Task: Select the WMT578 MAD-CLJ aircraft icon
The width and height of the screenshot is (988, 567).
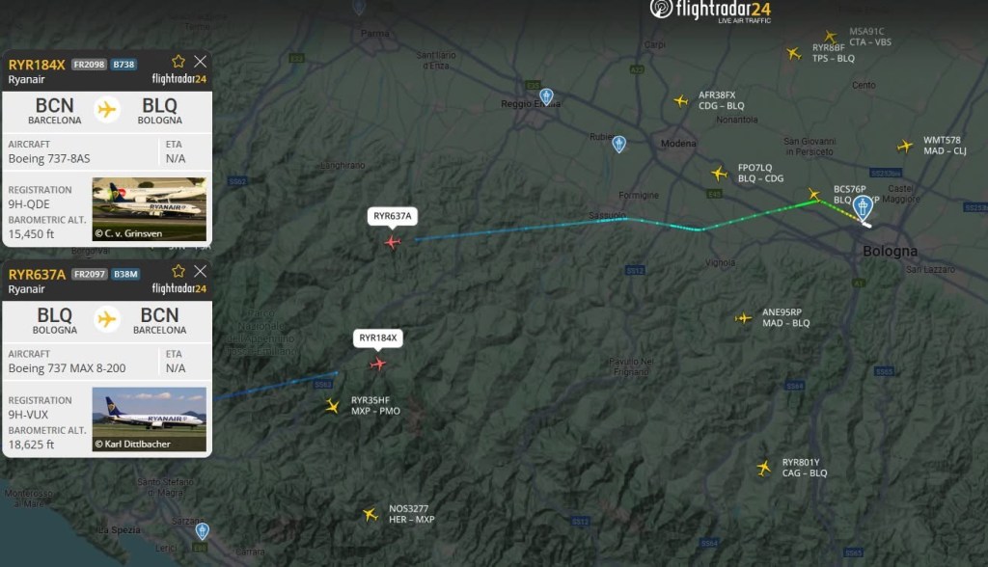Action: (905, 147)
